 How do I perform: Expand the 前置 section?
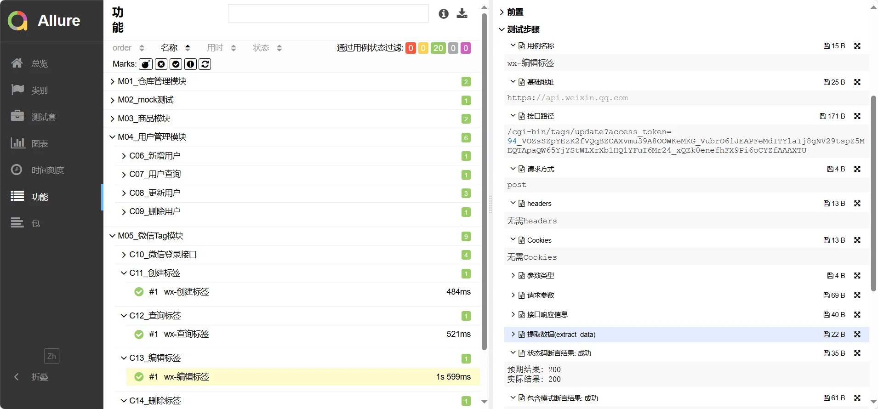tap(511, 12)
